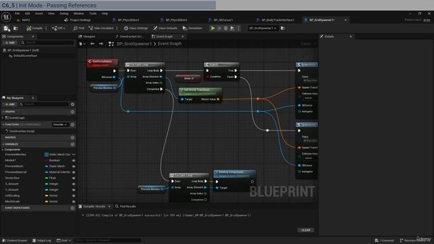Viewport: 434px width, 244px height.
Task: Click Add in My Blueprint panel
Action: (x=9, y=104)
